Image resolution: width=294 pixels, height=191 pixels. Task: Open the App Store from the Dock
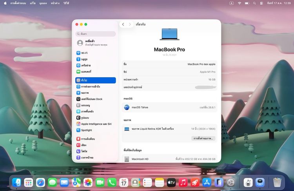click(207, 182)
